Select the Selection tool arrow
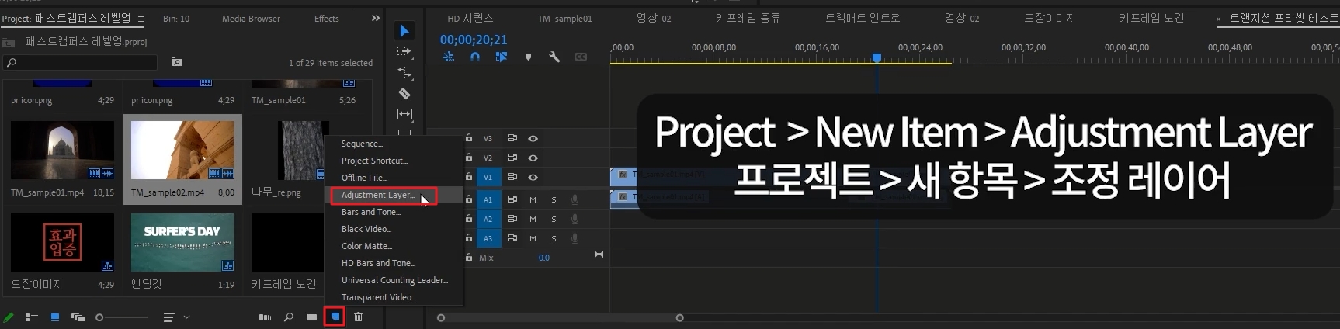The image size is (1340, 329). [404, 31]
